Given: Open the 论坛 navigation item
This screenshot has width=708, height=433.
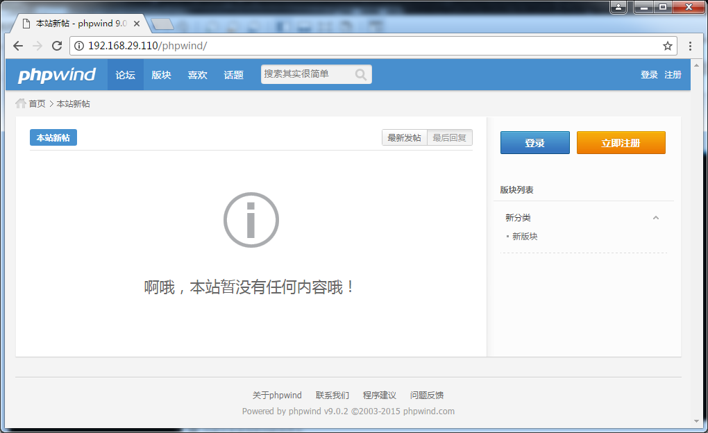Looking at the screenshot, I should point(125,74).
